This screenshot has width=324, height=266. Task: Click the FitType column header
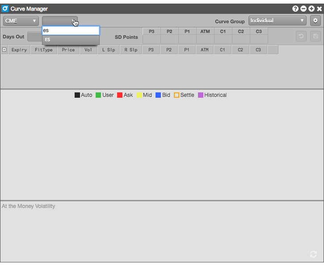point(44,50)
